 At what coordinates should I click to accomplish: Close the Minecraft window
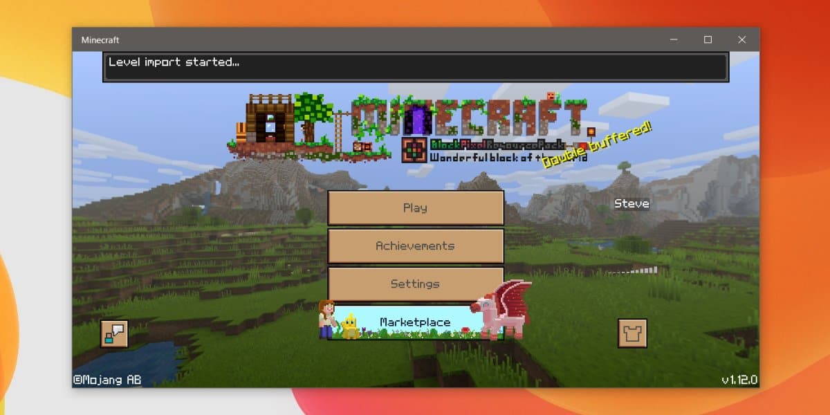click(741, 40)
